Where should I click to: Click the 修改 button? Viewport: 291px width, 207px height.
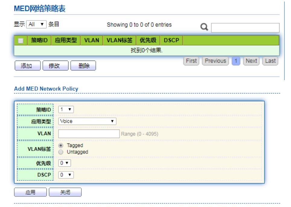[56, 66]
